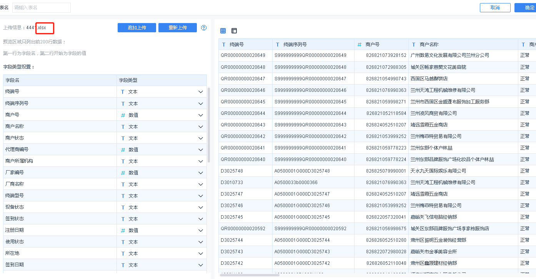Open field type dropdown for 代理商编号
The height and width of the screenshot is (279, 536).
coord(200,149)
